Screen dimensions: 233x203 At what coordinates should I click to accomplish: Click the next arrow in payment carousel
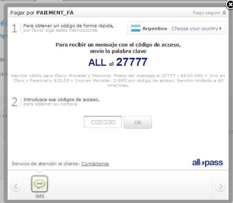pos(221,186)
